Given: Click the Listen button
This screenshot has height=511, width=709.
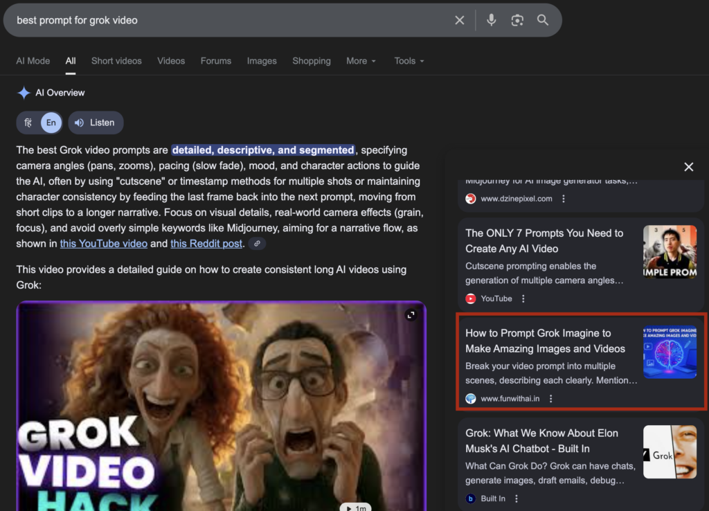Looking at the screenshot, I should click(x=96, y=123).
